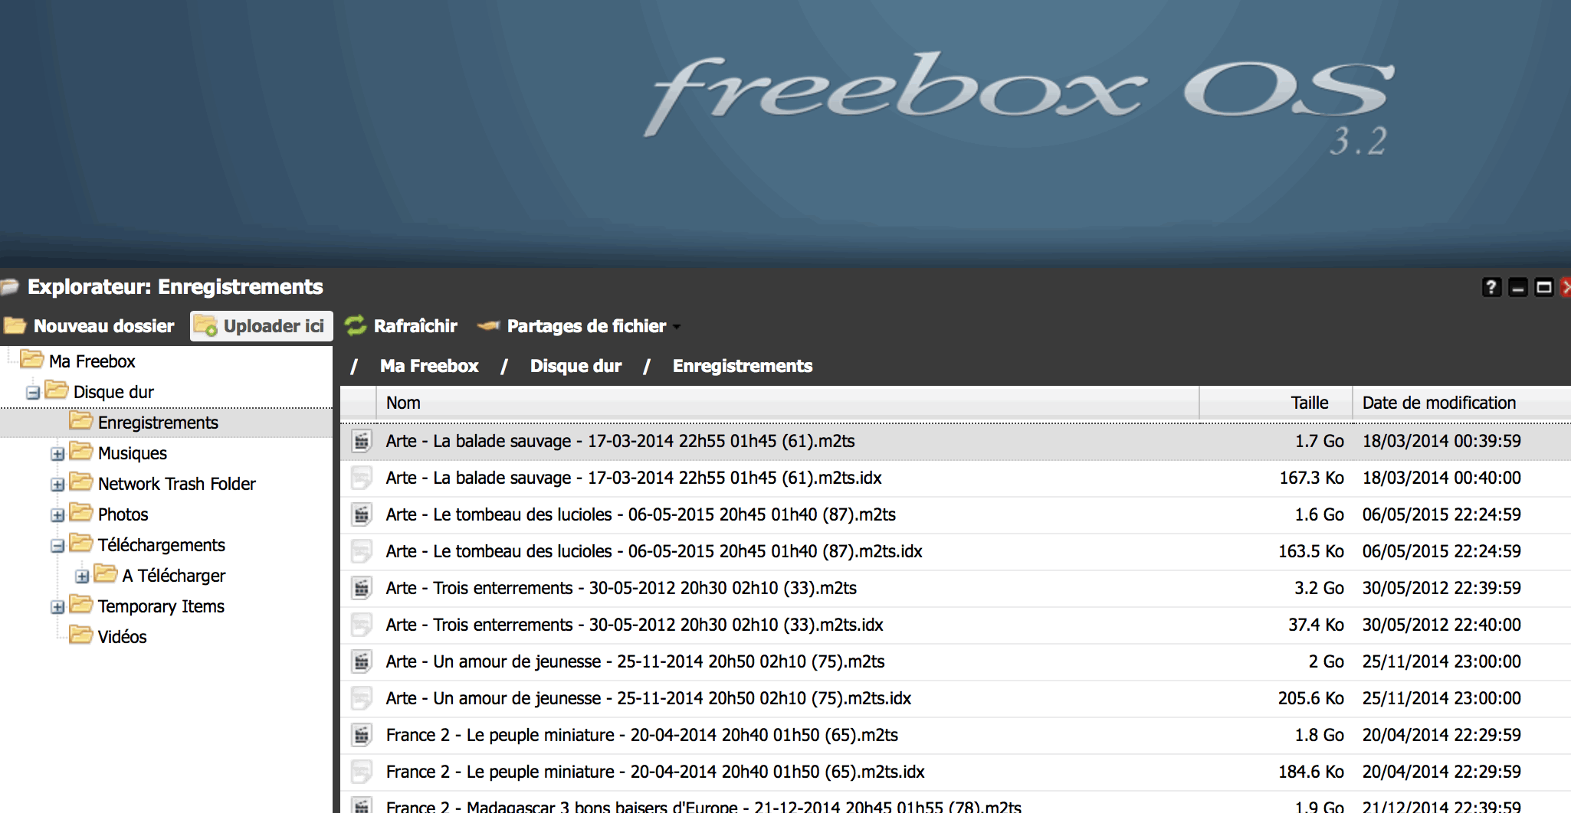Click the Téléchargements folder icon

tap(80, 543)
